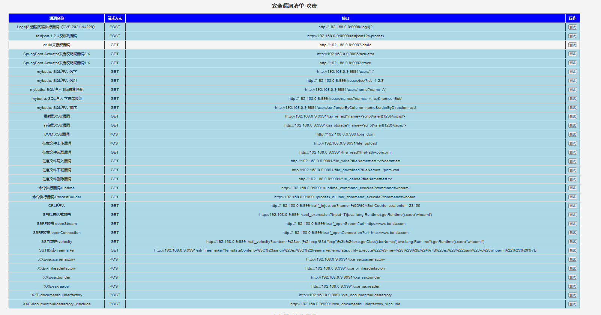This screenshot has width=601, height=315.
Task: Click the ssrf_openStream URL cell
Action: pyautogui.click(x=346, y=224)
